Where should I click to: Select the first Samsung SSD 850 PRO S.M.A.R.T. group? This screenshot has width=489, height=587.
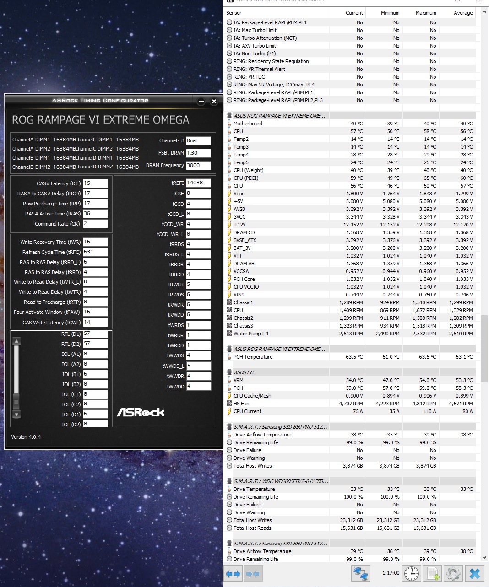pos(350,427)
